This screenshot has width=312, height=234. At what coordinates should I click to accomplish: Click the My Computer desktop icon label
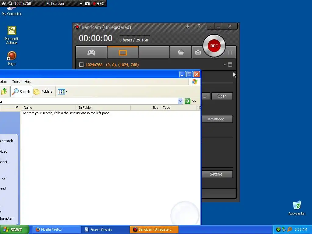pos(12,14)
